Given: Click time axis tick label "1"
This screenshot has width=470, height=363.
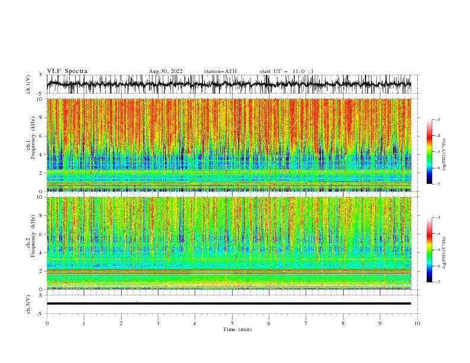Looking at the screenshot, I should pos(84,323).
